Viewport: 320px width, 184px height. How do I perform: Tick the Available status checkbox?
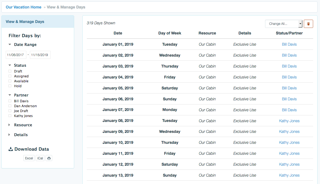coord(10,81)
